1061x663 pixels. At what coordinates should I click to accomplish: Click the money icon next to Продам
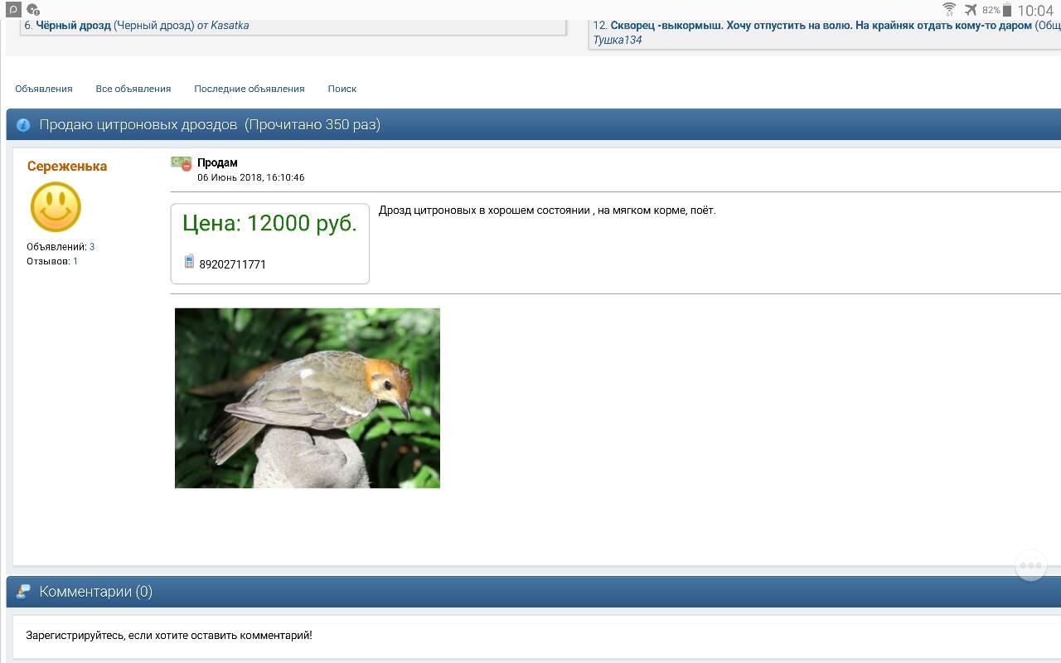point(181,163)
